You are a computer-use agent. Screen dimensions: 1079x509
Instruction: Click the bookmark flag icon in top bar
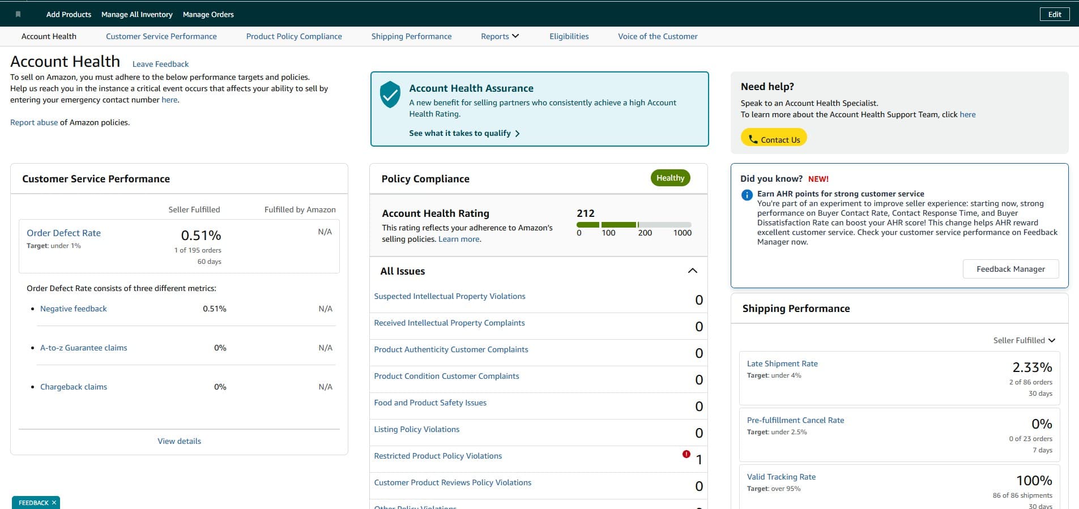pyautogui.click(x=18, y=14)
